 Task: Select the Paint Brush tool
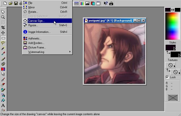pos(3,59)
